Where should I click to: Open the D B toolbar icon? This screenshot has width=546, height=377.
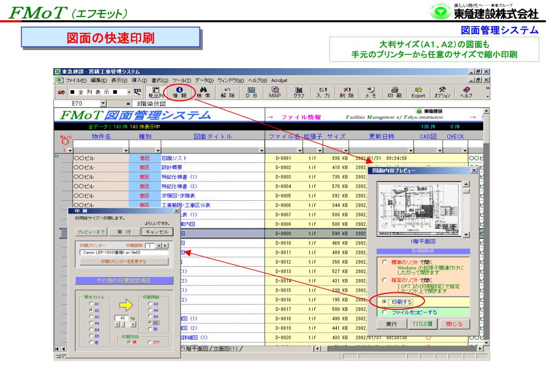click(x=251, y=93)
